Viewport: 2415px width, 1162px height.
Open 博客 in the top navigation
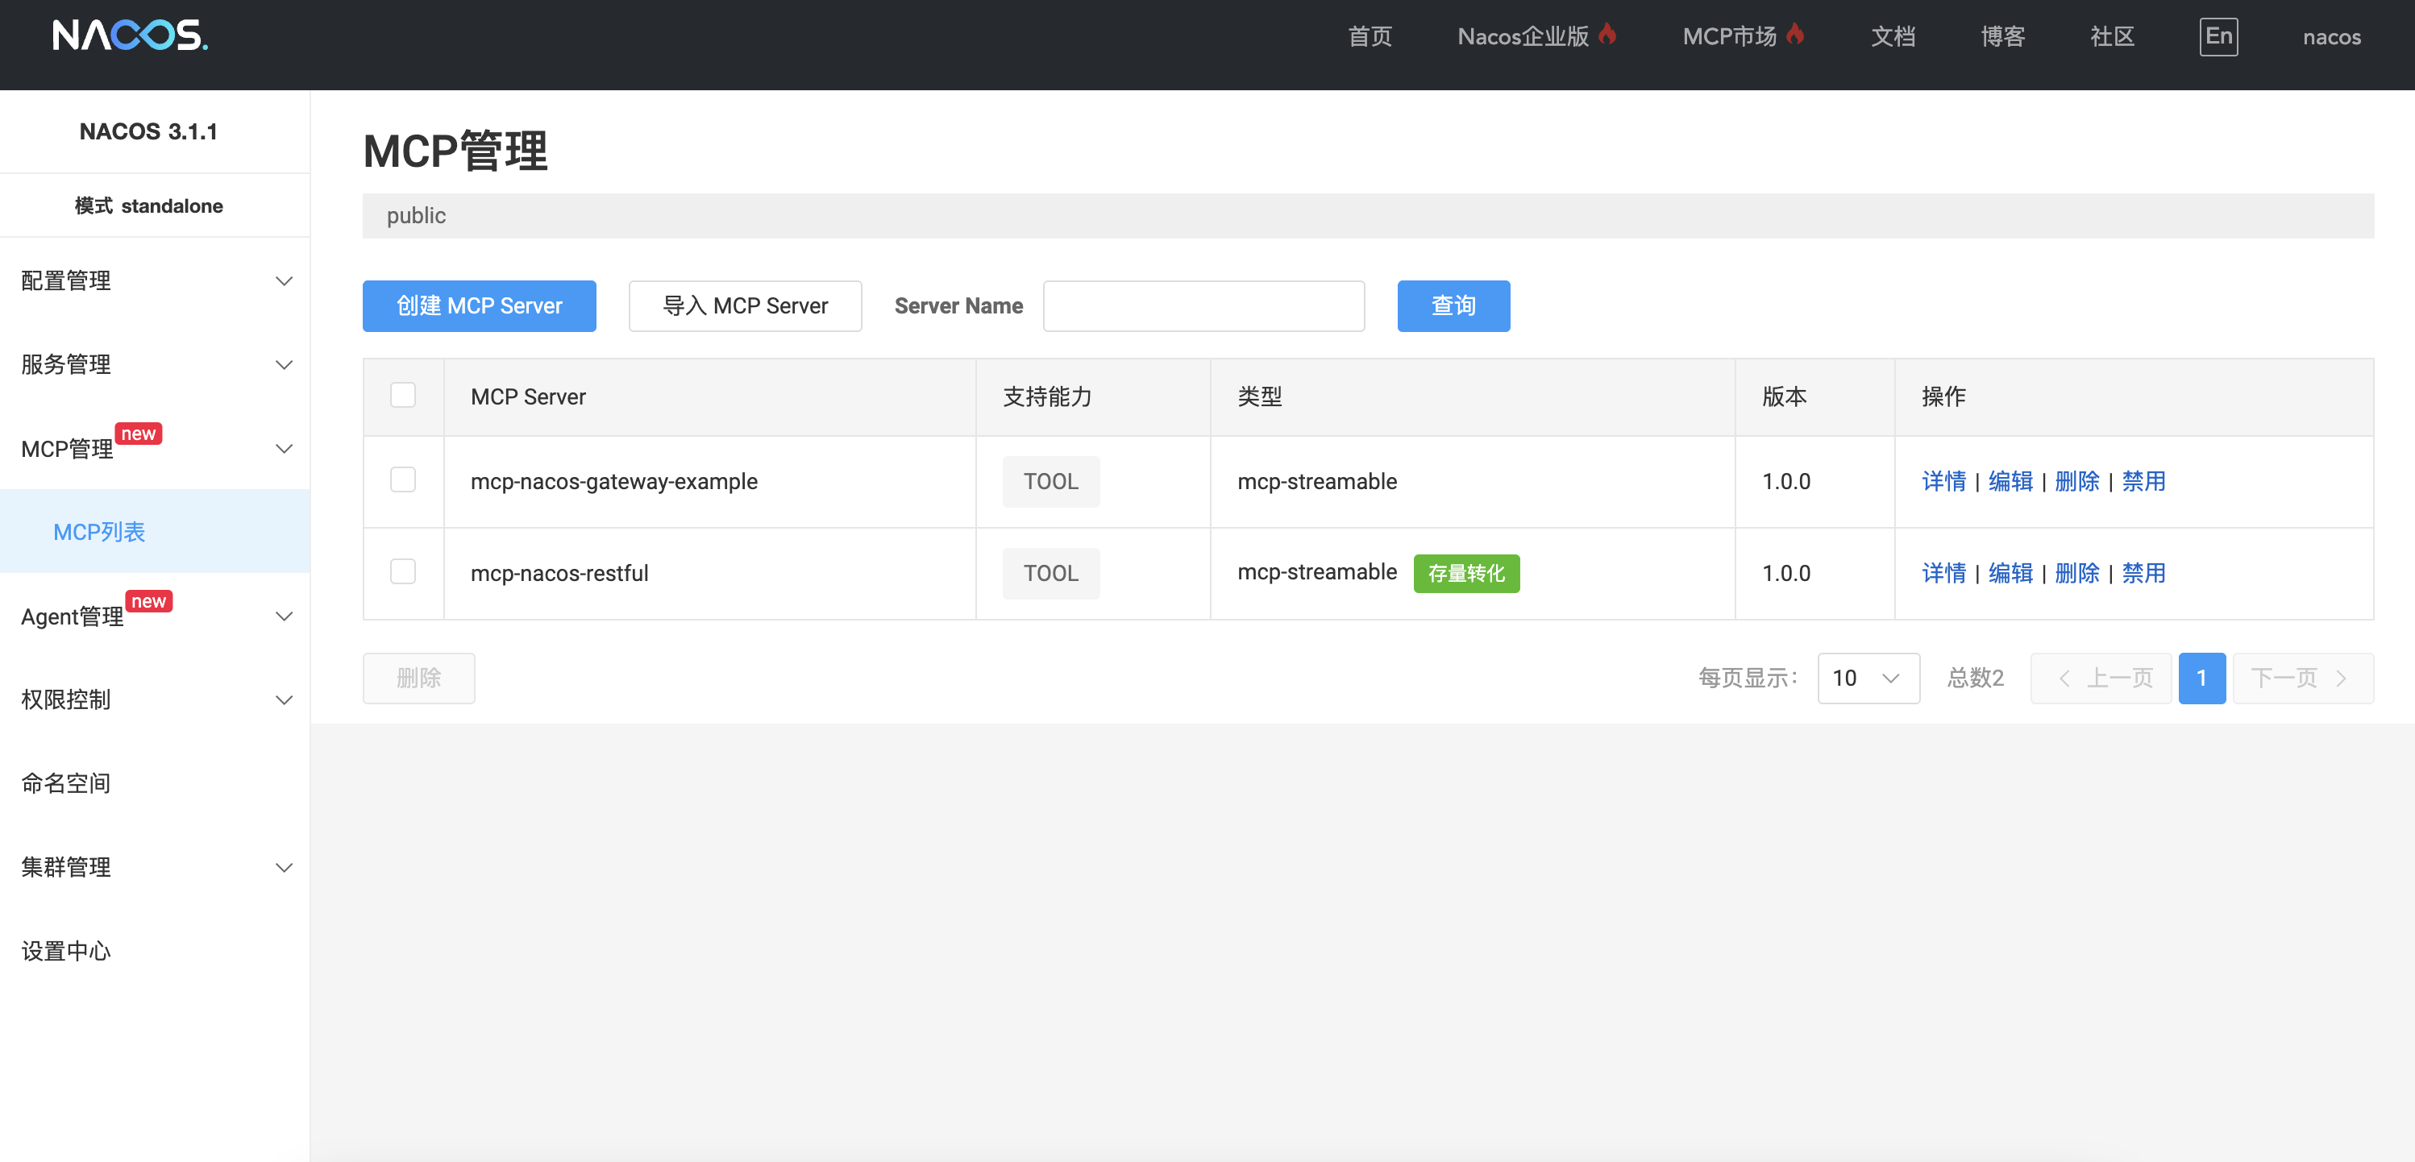pyautogui.click(x=2002, y=36)
